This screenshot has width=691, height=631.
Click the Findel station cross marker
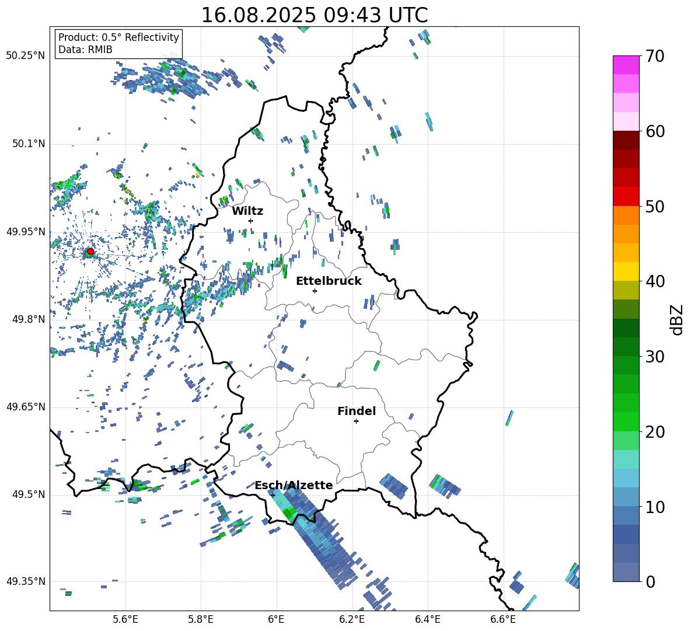(x=356, y=421)
